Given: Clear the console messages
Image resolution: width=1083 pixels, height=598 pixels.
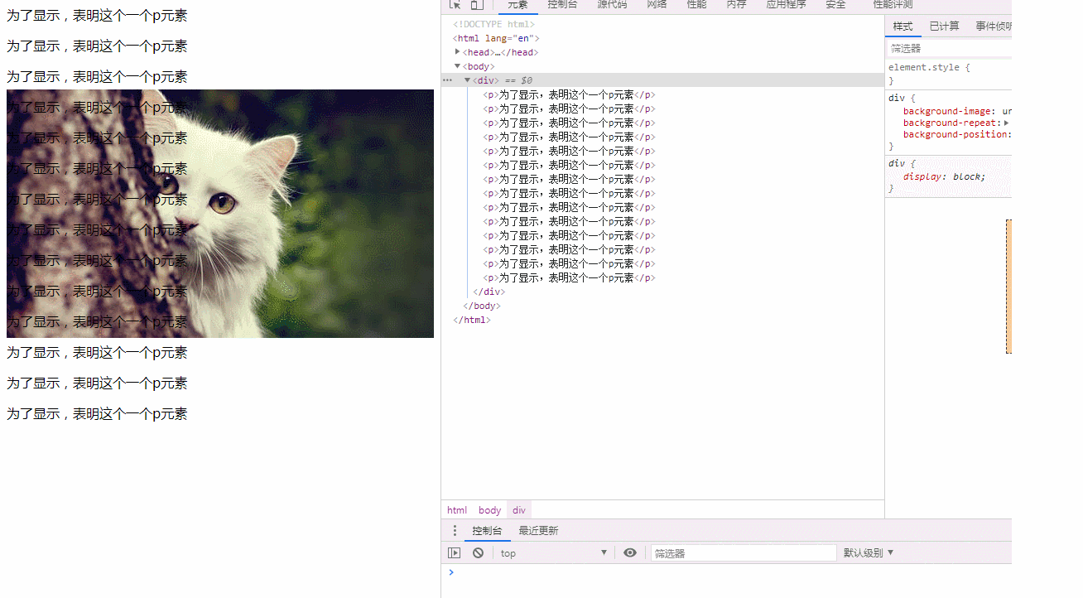Looking at the screenshot, I should 477,552.
